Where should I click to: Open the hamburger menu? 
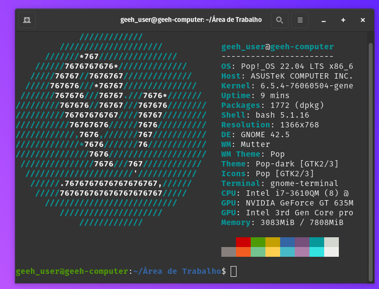[x=300, y=20]
